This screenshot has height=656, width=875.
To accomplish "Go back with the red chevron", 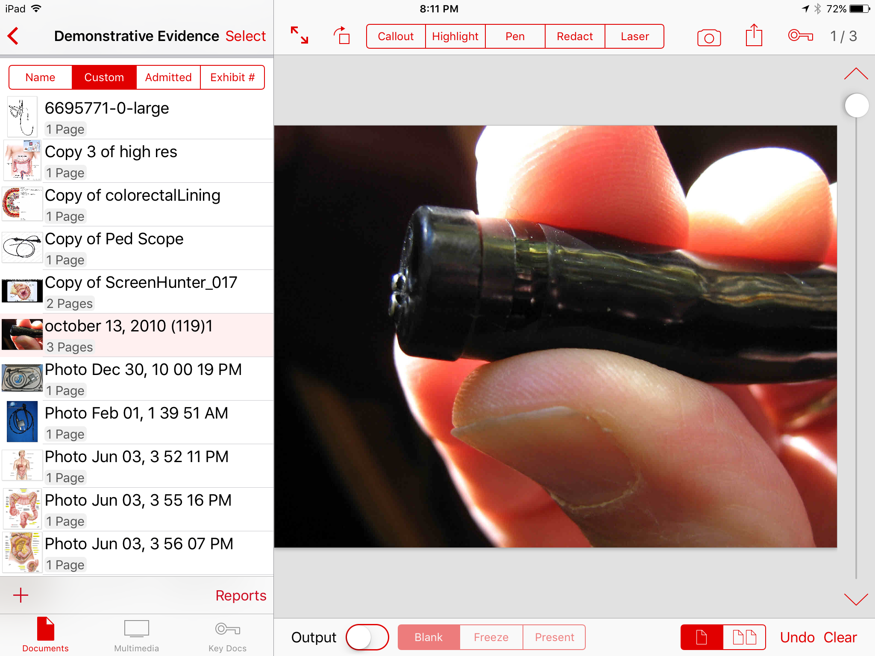I will 14,36.
